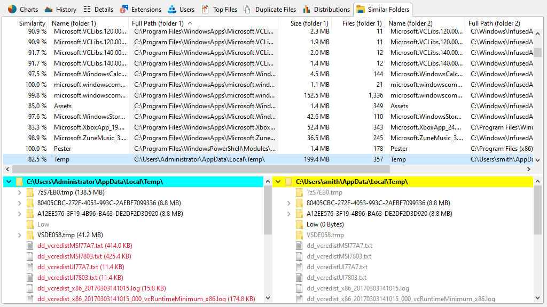Sort by Files (folder 1) column header
The height and width of the screenshot is (307, 547).
click(x=358, y=23)
